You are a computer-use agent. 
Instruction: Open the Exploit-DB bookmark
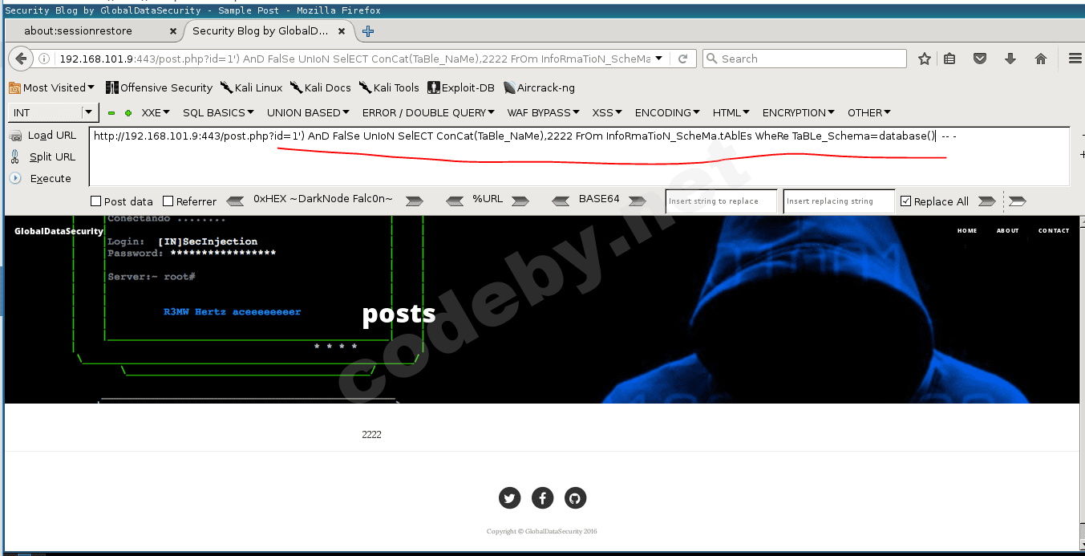tap(461, 87)
